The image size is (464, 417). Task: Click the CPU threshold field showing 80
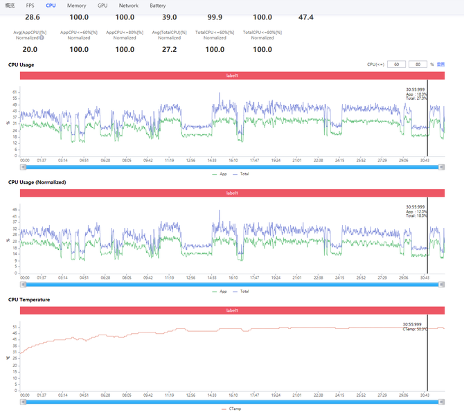pos(418,64)
